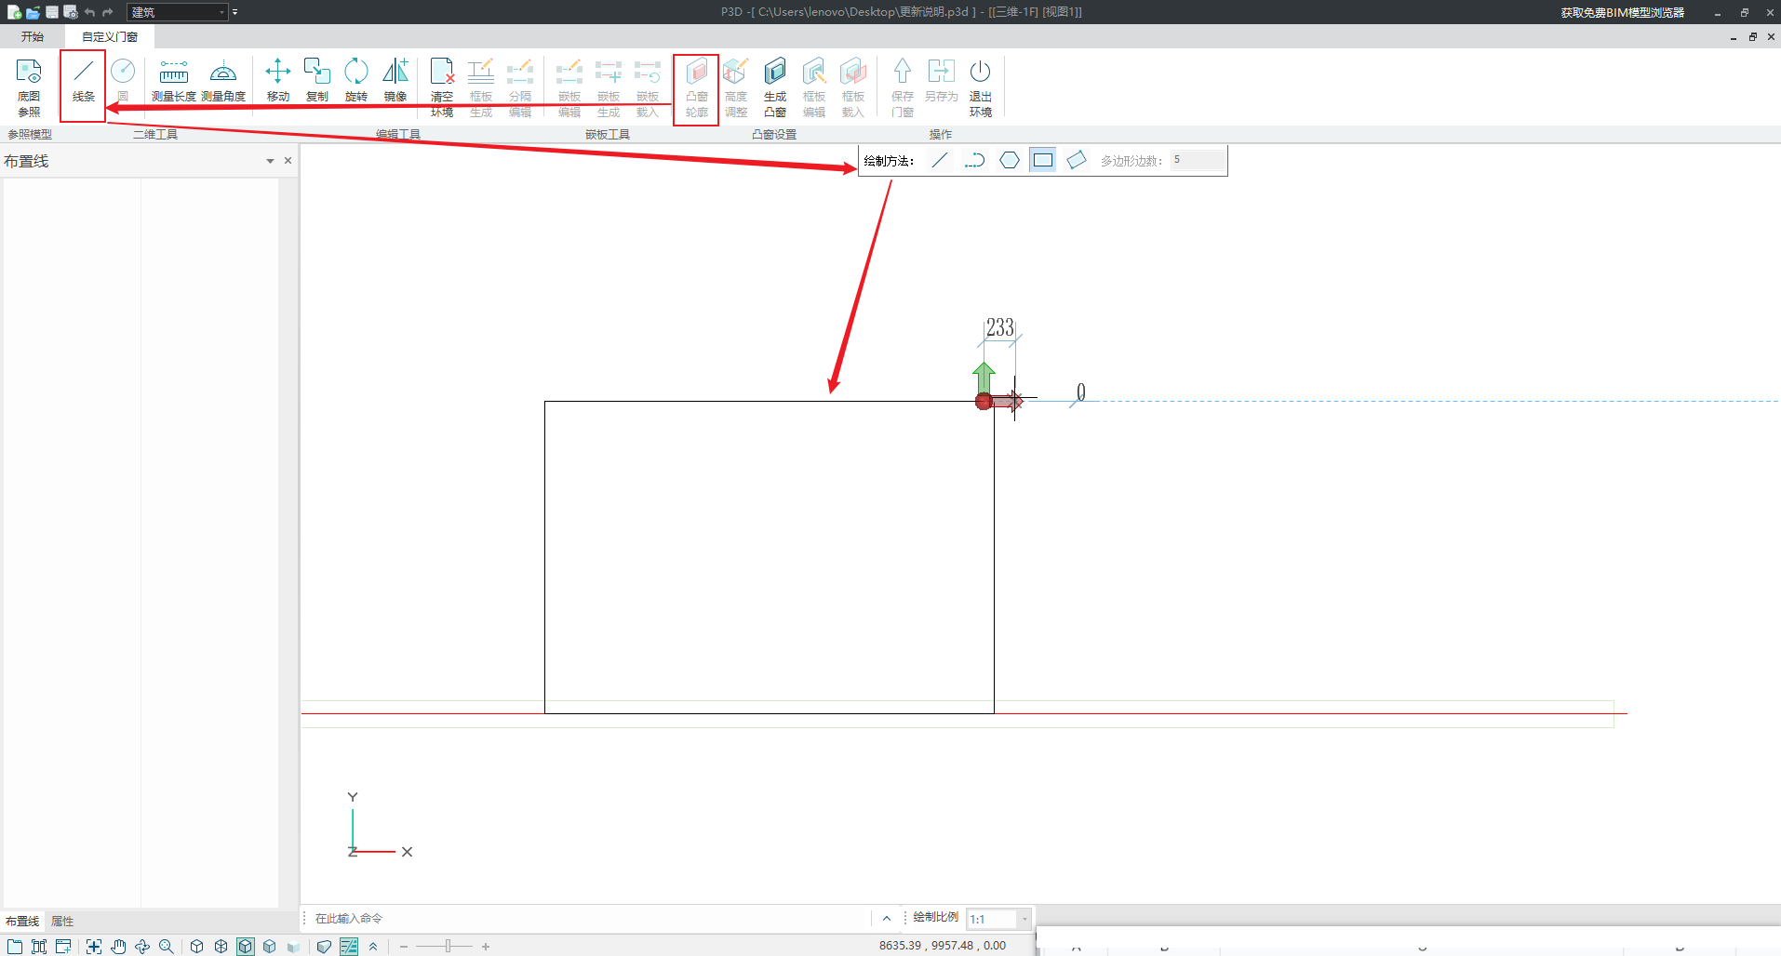This screenshot has width=1781, height=956.
Task: Activate the 移动 move tool
Action: 278,81
